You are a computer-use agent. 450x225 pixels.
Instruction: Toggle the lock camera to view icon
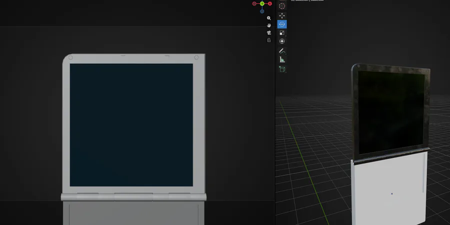click(x=268, y=40)
